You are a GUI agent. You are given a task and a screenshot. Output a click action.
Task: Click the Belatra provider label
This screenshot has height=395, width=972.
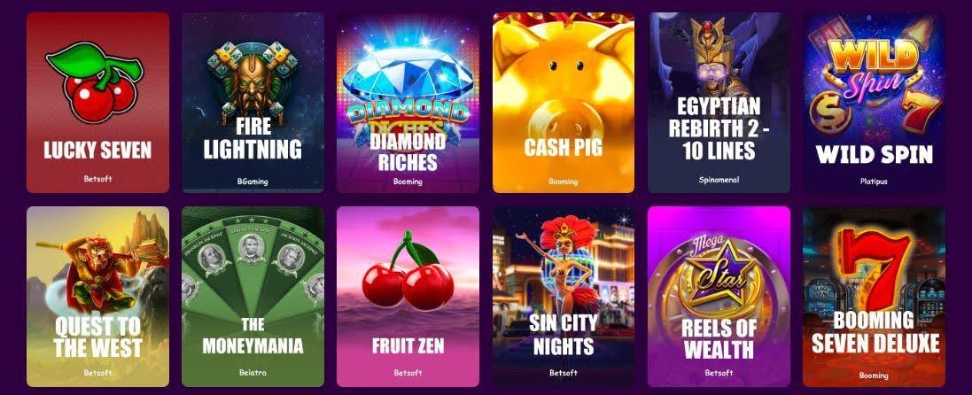pyautogui.click(x=253, y=373)
